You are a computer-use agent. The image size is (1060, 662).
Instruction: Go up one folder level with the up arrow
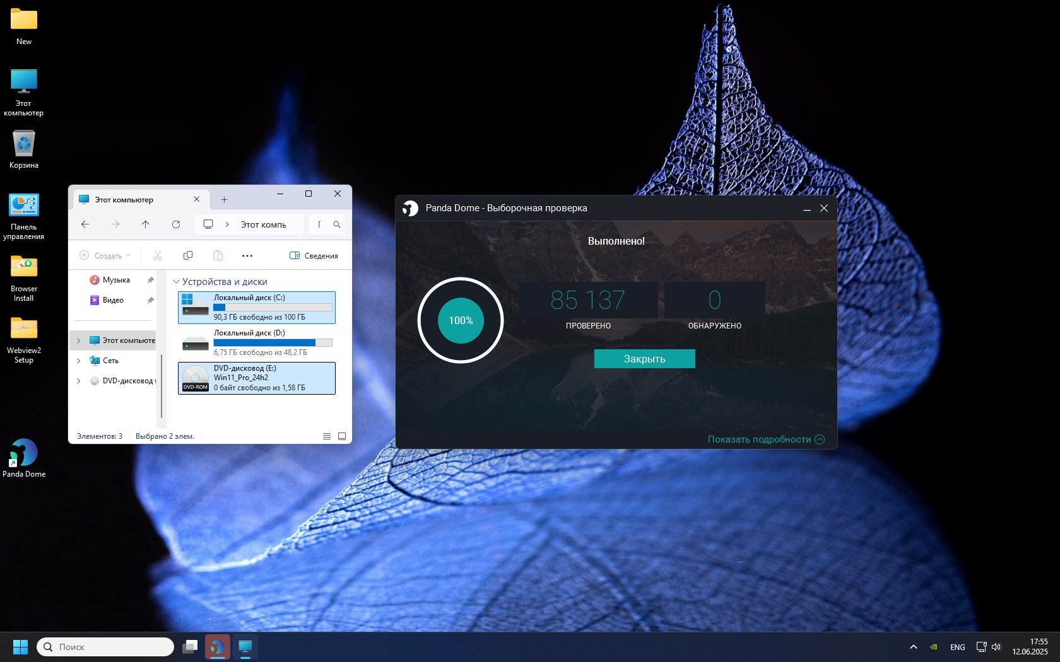[x=146, y=224]
